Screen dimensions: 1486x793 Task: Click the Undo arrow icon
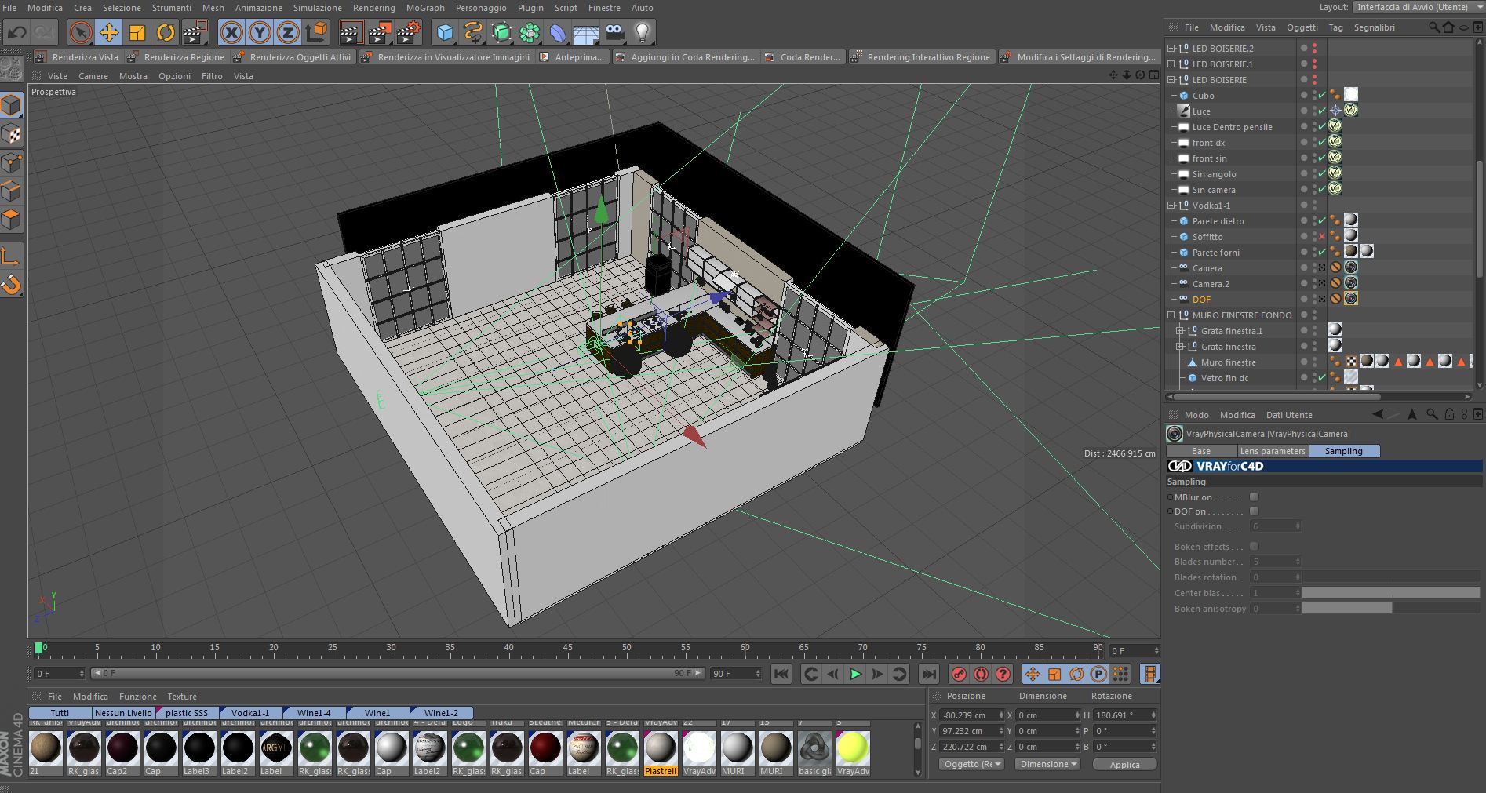(17, 32)
